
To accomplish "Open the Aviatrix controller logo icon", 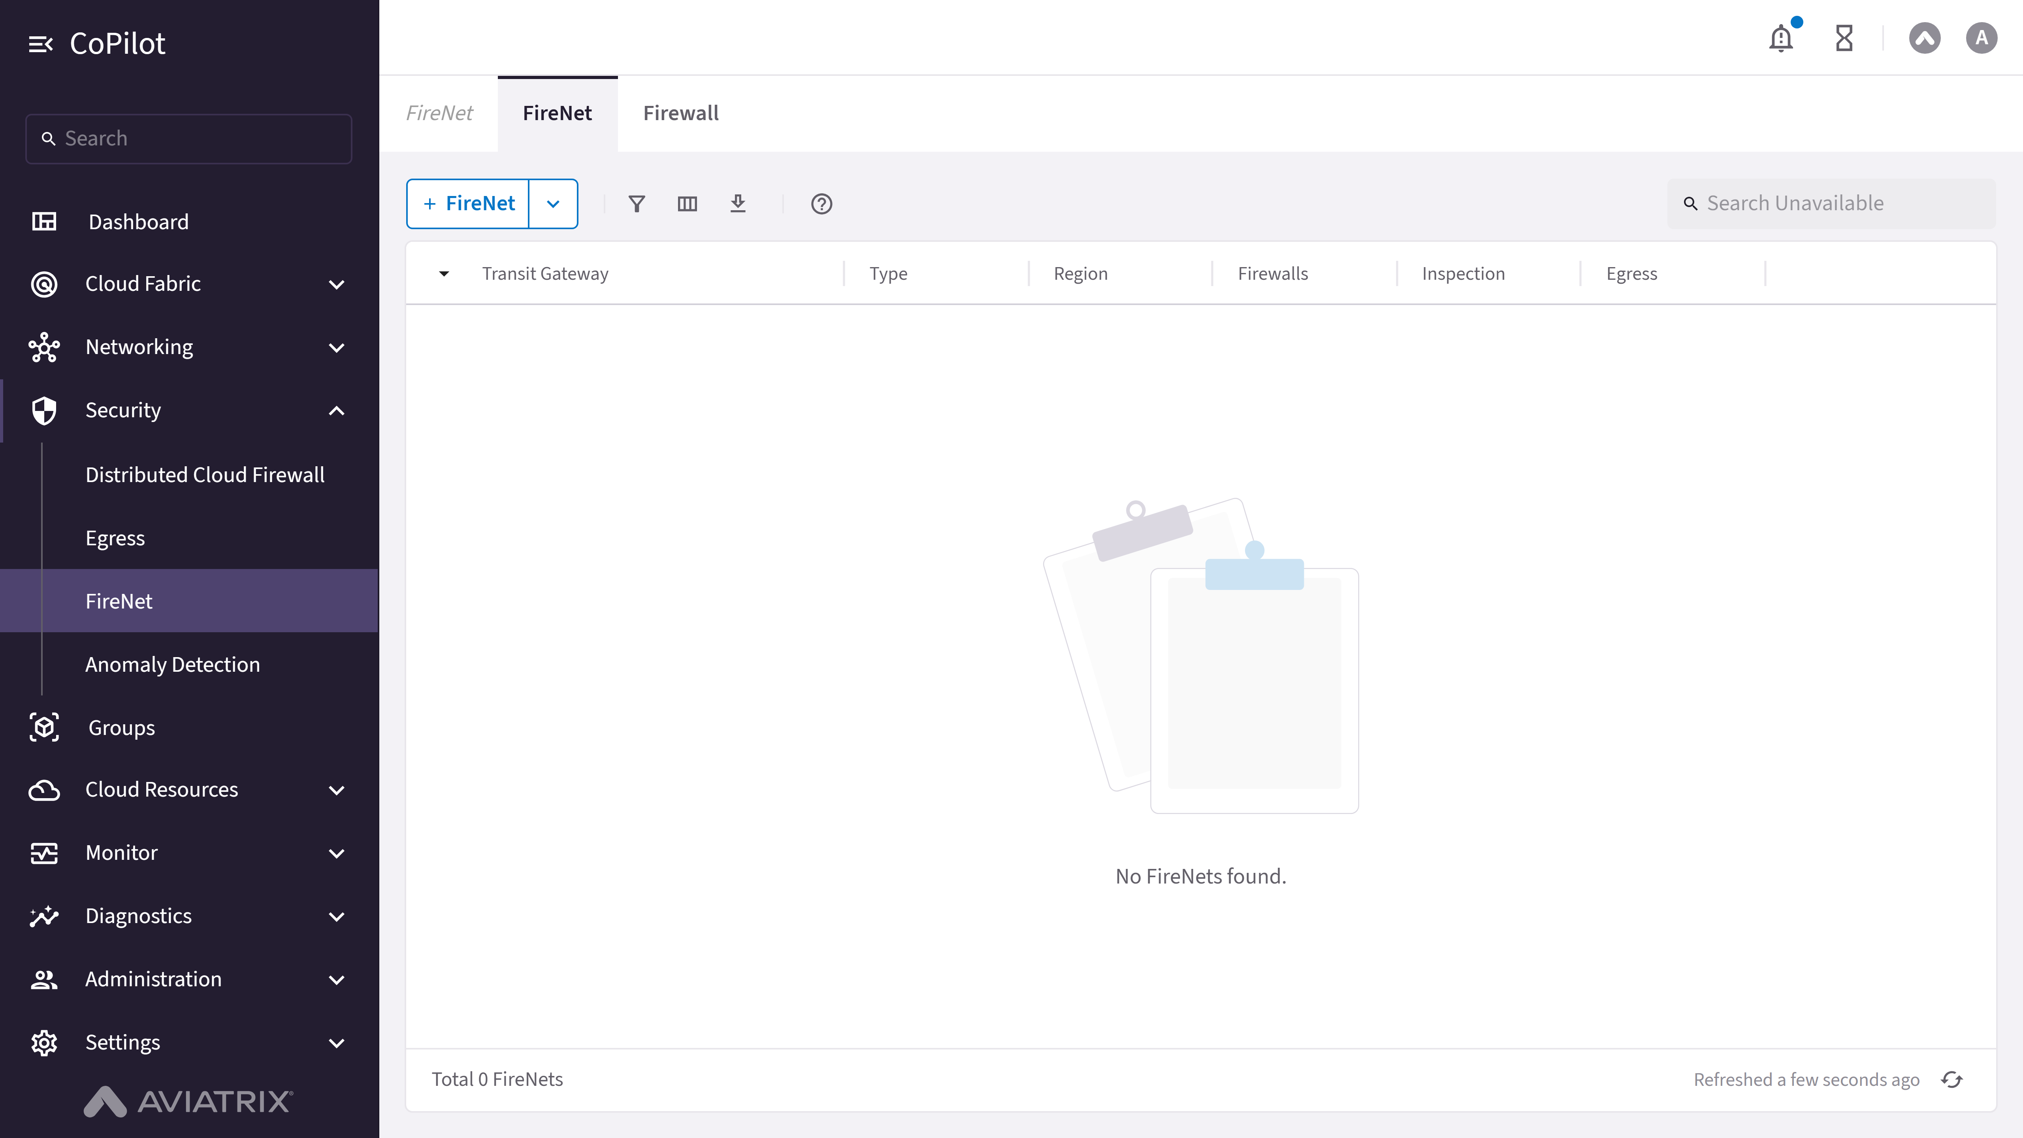I will point(1924,38).
